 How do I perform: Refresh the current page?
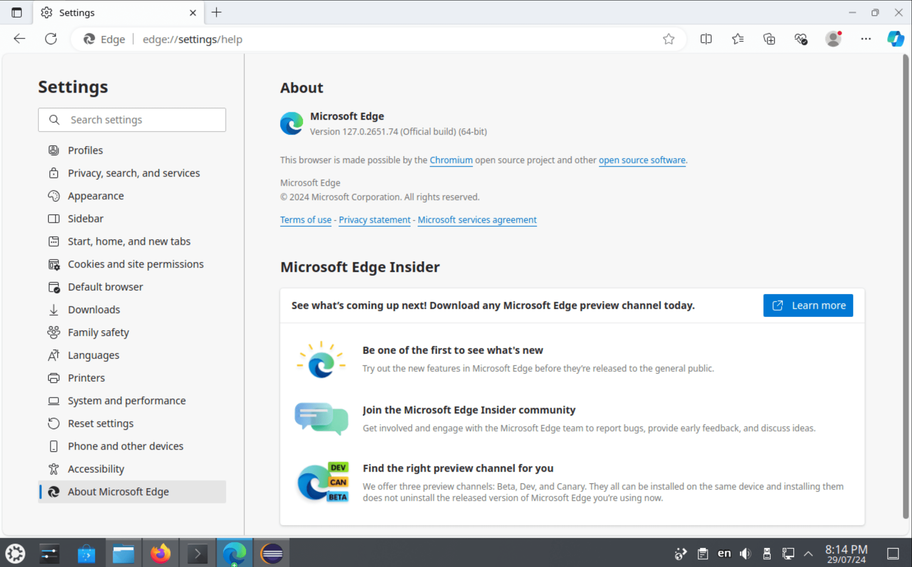(51, 39)
